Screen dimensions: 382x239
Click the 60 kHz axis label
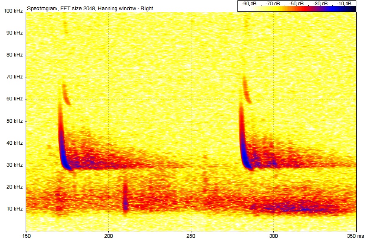[x=15, y=99]
